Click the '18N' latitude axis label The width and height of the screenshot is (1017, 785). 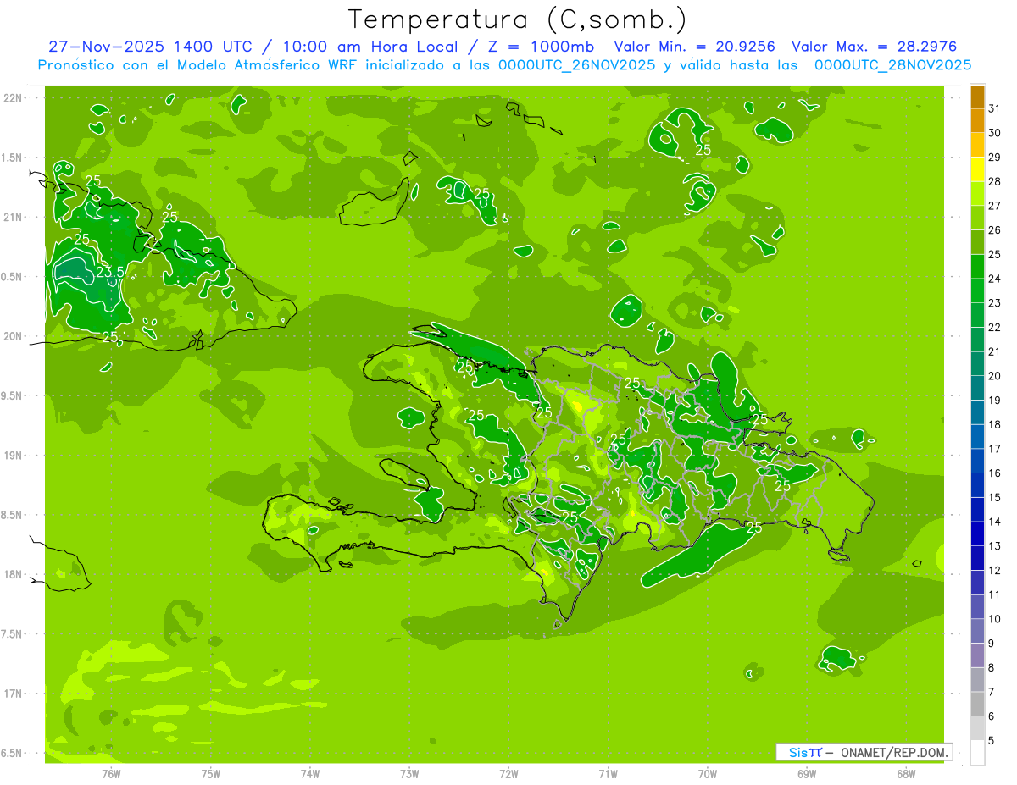pyautogui.click(x=14, y=574)
